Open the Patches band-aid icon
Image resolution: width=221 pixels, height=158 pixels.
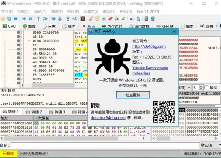(x=91, y=19)
